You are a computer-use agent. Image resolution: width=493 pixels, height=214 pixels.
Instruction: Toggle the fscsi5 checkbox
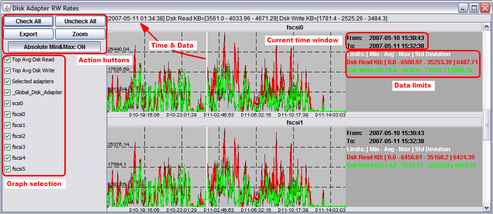point(8,169)
